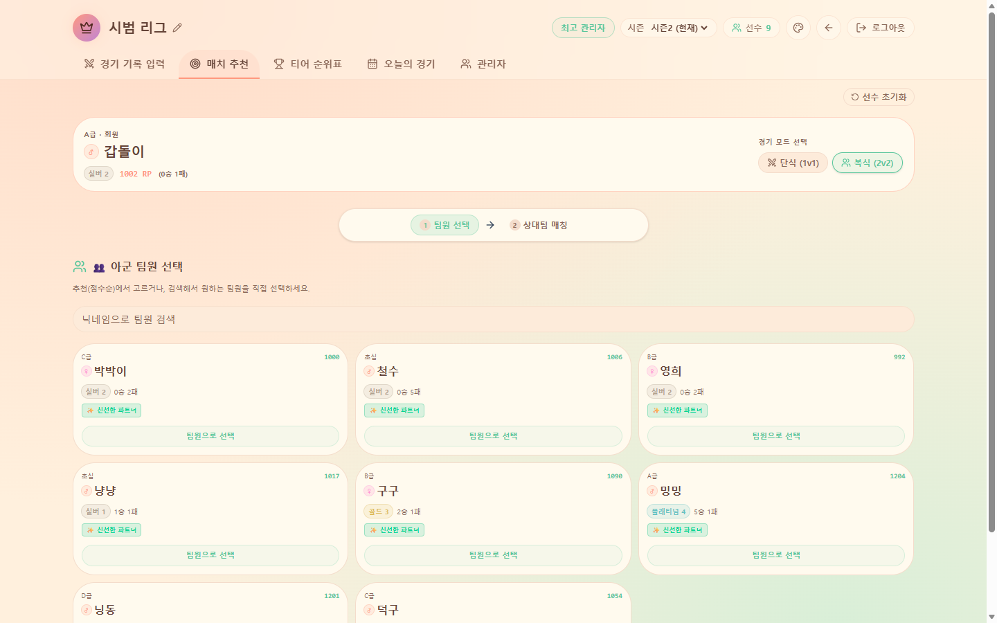Click the 최고 관리자 badge
The image size is (997, 623).
pyautogui.click(x=583, y=28)
